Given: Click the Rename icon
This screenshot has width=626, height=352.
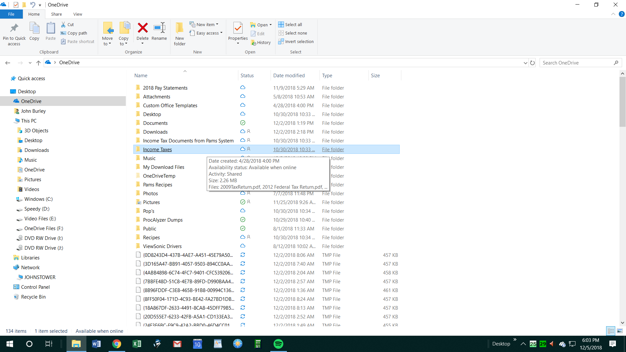Looking at the screenshot, I should pos(159,28).
